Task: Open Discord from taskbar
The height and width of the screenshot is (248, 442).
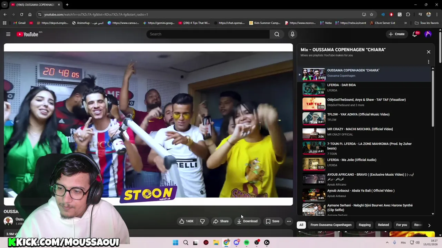Action: click(237, 242)
